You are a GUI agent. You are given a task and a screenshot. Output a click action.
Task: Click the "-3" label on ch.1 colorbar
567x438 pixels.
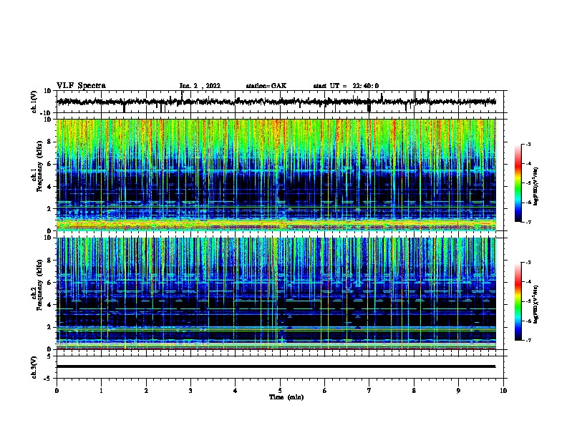coord(528,144)
